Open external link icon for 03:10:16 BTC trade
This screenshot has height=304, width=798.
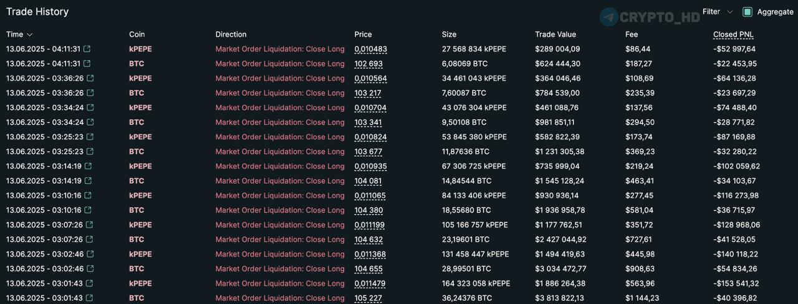pyautogui.click(x=87, y=210)
